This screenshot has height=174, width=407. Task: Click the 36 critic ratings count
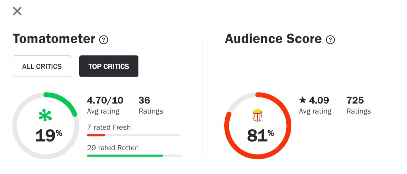click(x=144, y=100)
